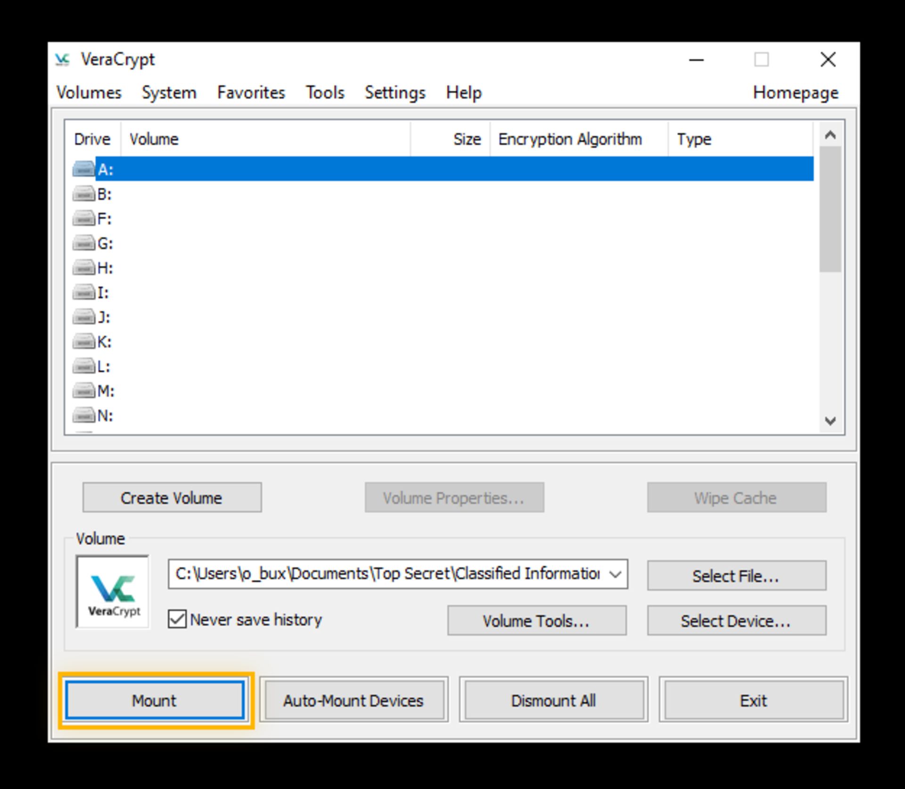Close the VeraCrypt window
This screenshot has width=905, height=789.
(x=828, y=60)
